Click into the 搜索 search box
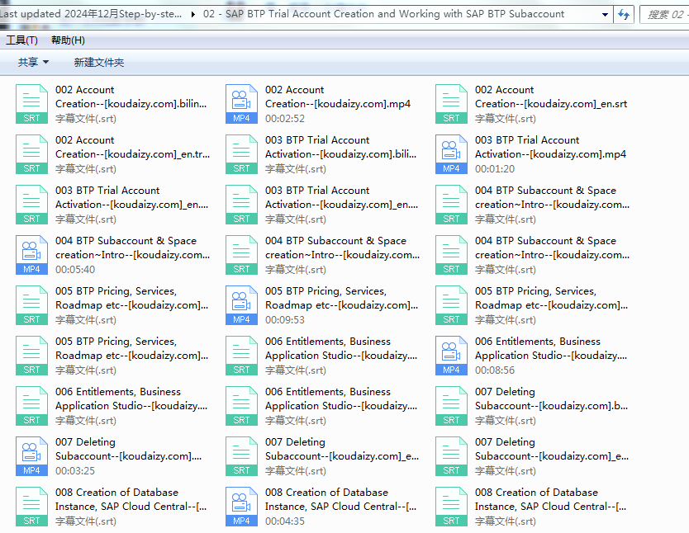The height and width of the screenshot is (533, 689). point(665,14)
